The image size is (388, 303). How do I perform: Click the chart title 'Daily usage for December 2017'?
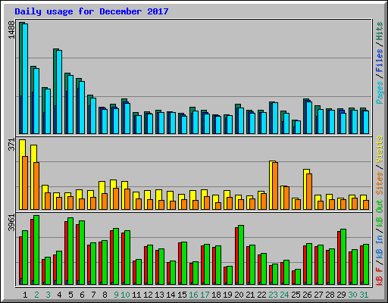(x=92, y=11)
